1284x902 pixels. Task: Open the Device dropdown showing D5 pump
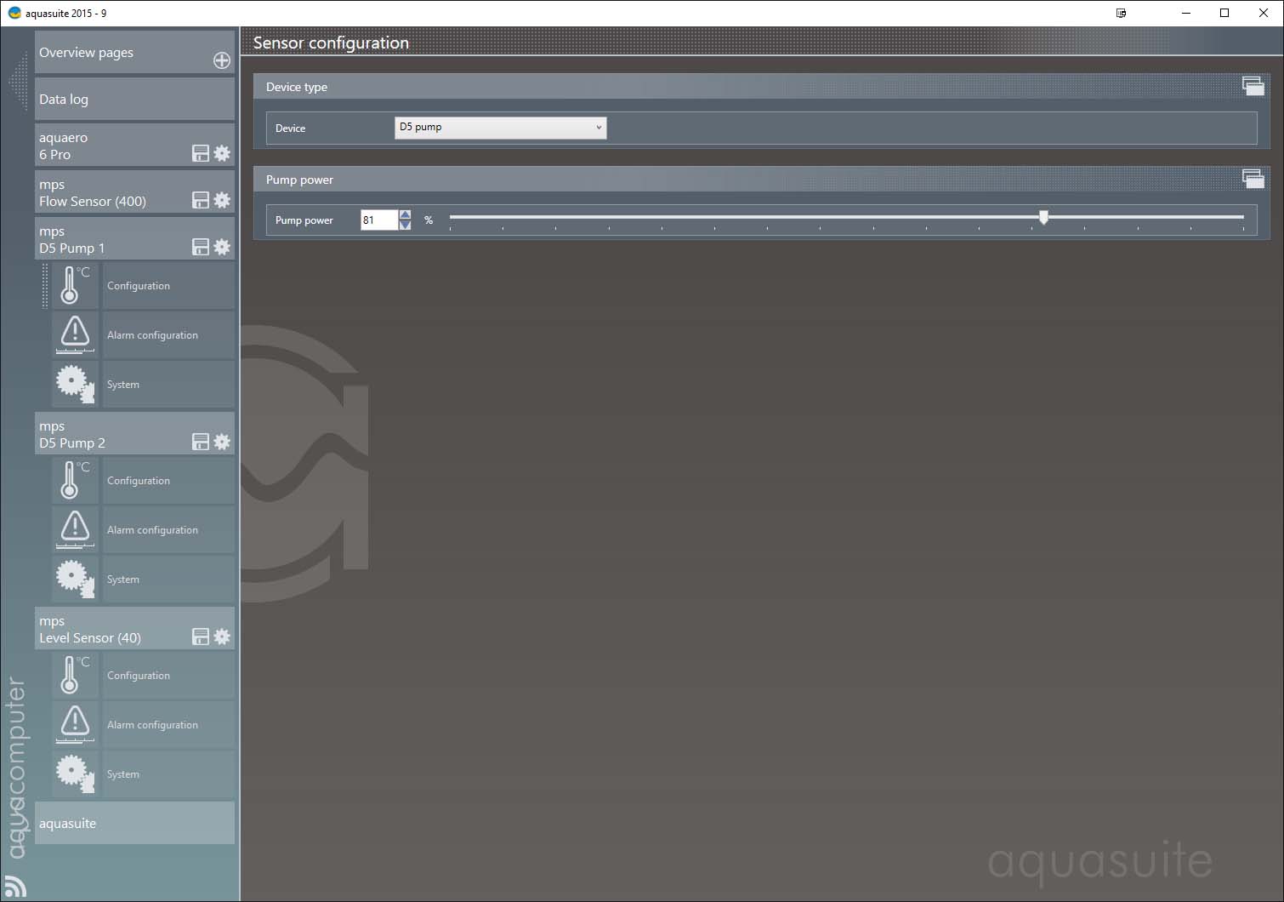click(x=501, y=128)
